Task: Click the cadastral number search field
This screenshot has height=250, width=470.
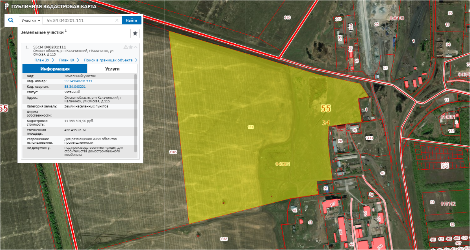Action: [x=79, y=20]
